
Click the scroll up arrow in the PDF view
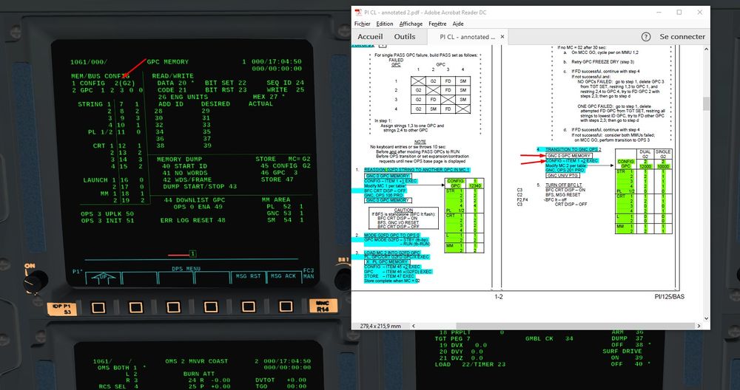coord(706,49)
